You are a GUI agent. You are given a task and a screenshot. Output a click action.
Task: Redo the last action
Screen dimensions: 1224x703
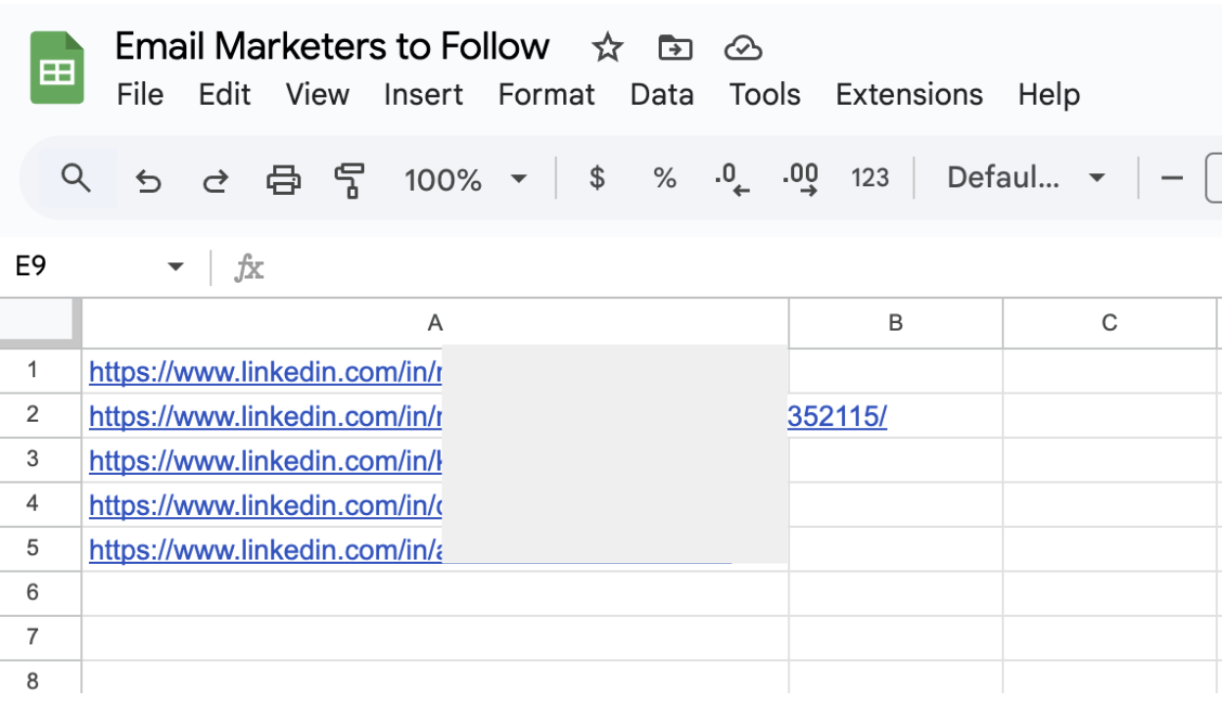click(x=215, y=179)
